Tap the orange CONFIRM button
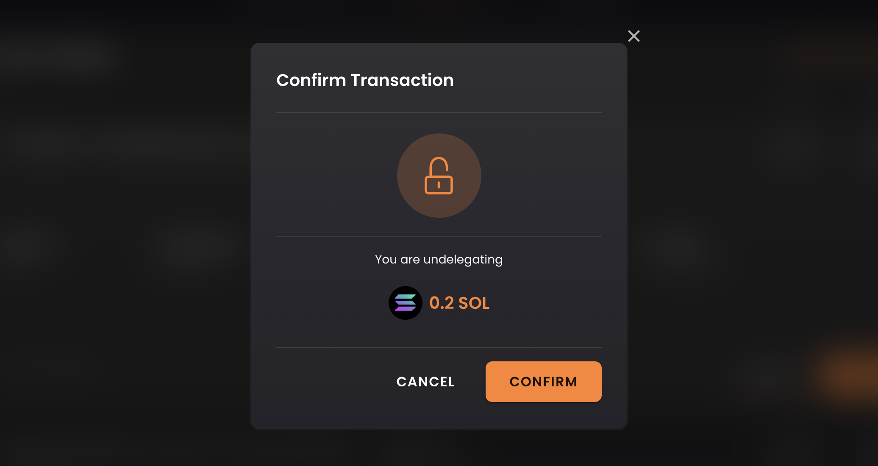The width and height of the screenshot is (878, 466). 543,382
